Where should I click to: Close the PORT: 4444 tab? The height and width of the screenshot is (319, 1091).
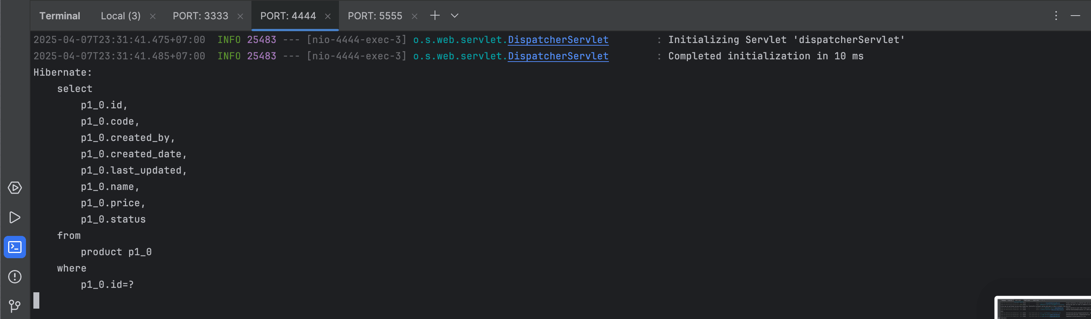coord(328,16)
